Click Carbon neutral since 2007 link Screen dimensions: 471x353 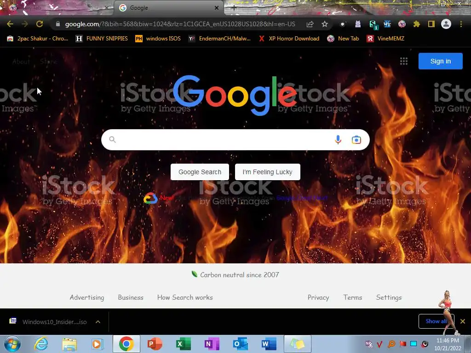(235, 275)
